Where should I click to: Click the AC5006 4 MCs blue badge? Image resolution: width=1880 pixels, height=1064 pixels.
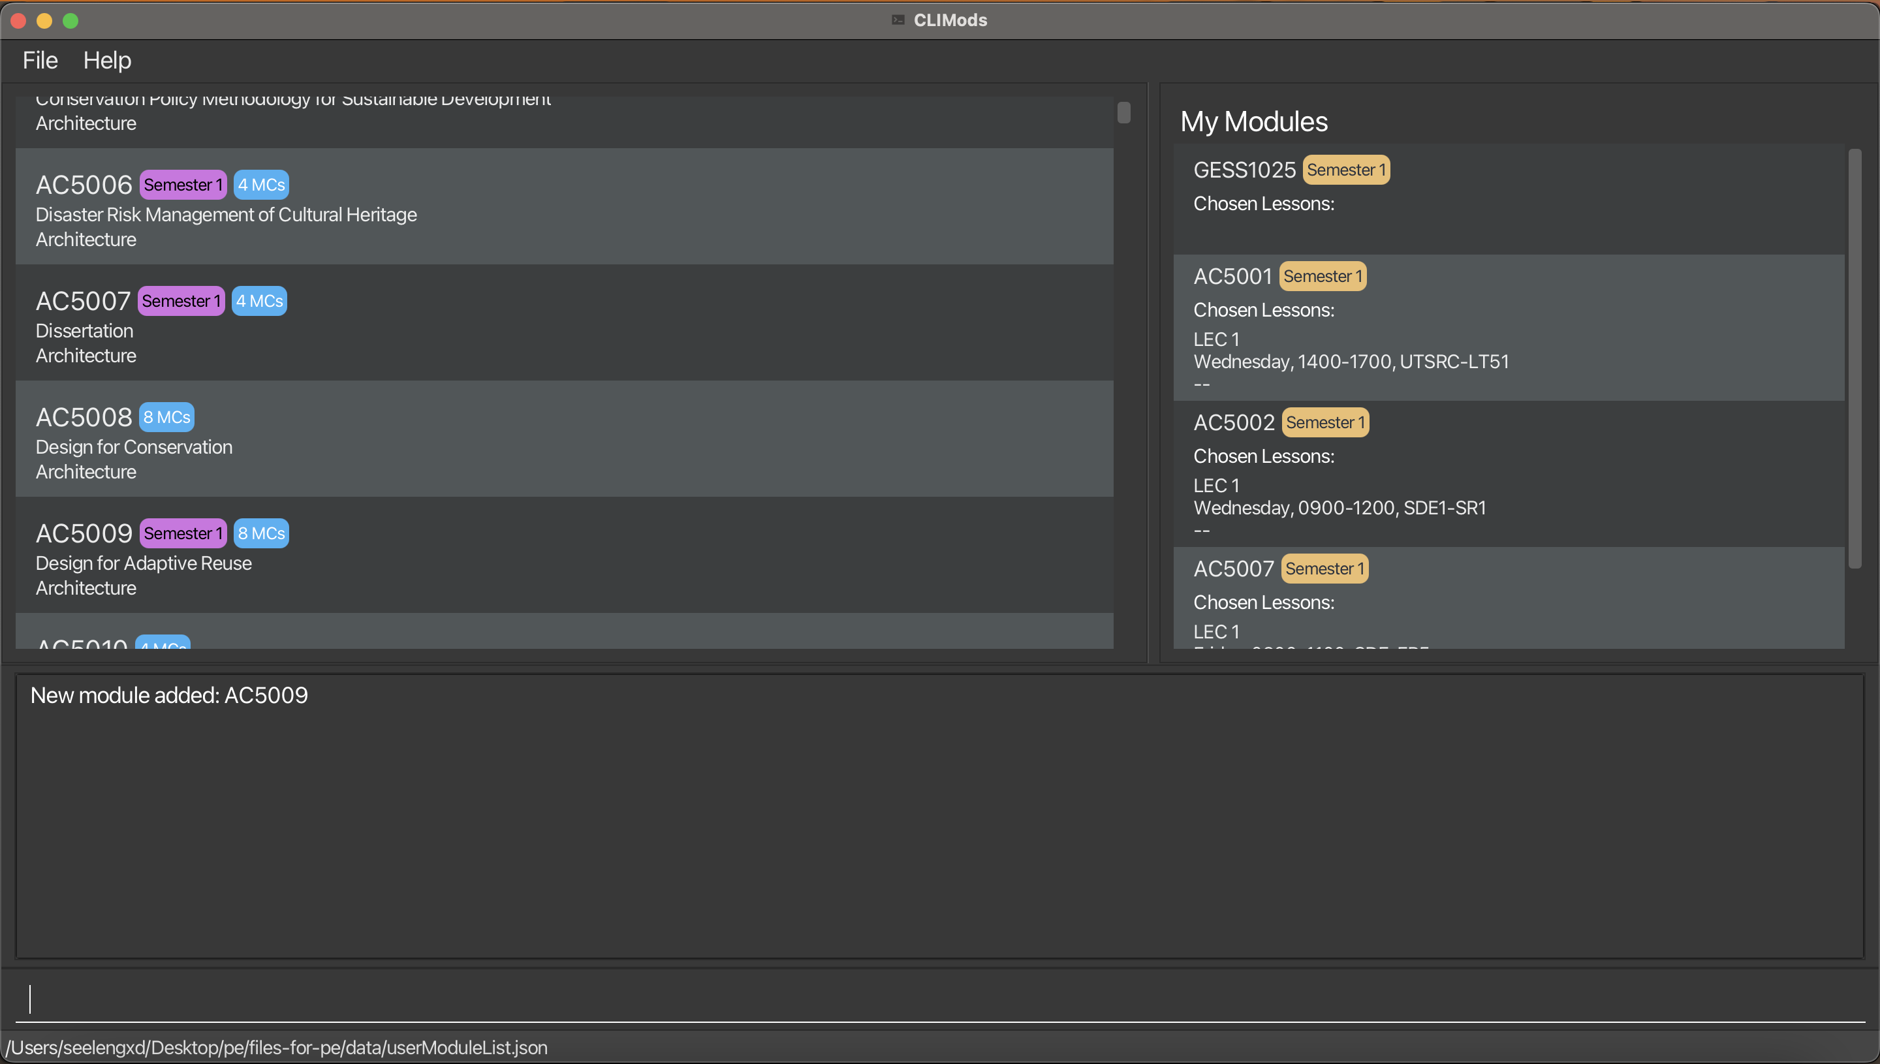tap(261, 185)
